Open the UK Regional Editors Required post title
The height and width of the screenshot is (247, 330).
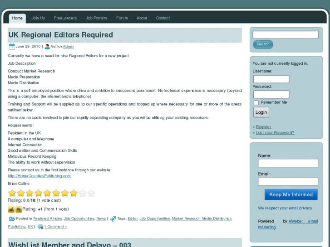61,35
